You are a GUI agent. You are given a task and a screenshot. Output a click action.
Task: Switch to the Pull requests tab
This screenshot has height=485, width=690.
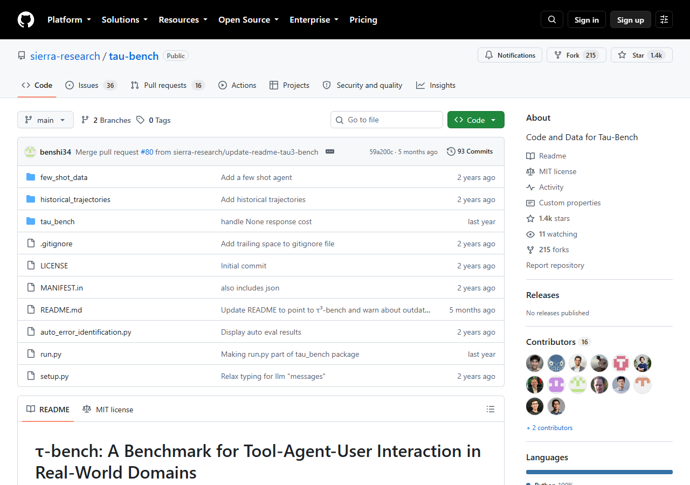tap(168, 85)
